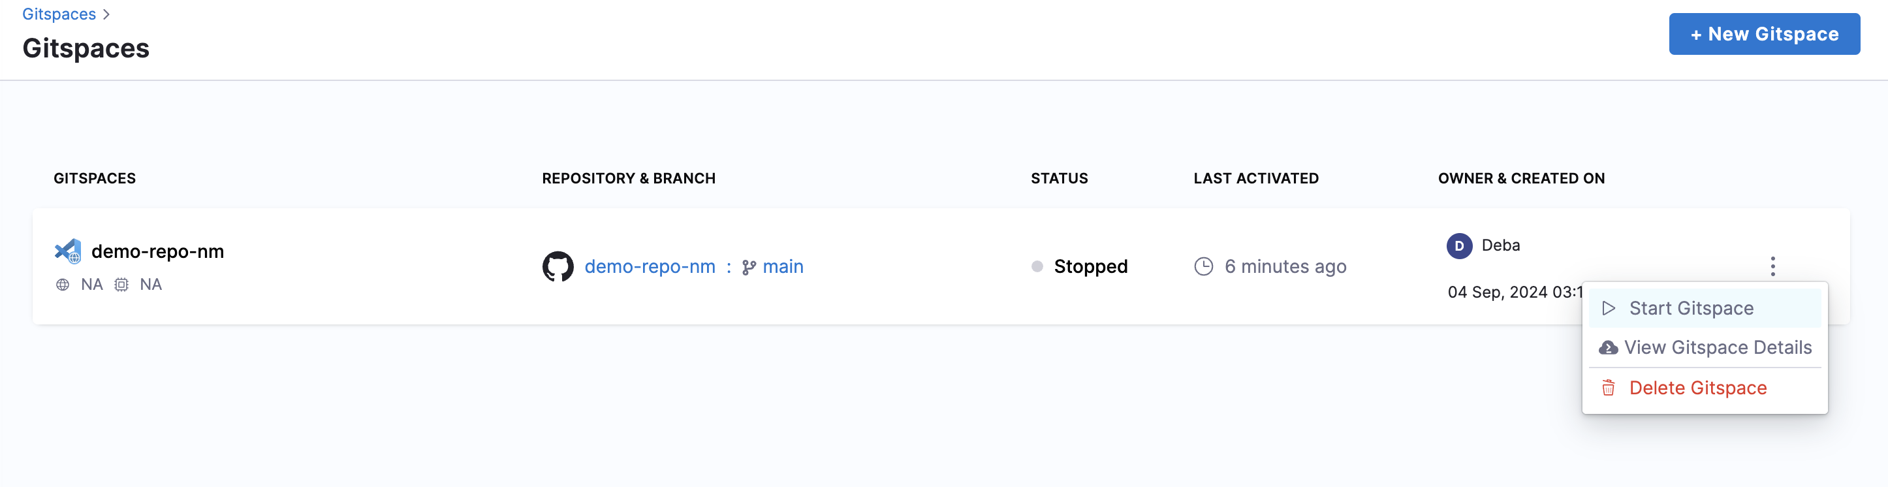Click the grey Stopped status dot
Viewport: 1888px width, 487px height.
tap(1037, 266)
